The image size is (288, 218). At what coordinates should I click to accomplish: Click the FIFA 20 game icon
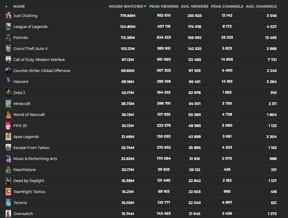[x=8, y=126]
